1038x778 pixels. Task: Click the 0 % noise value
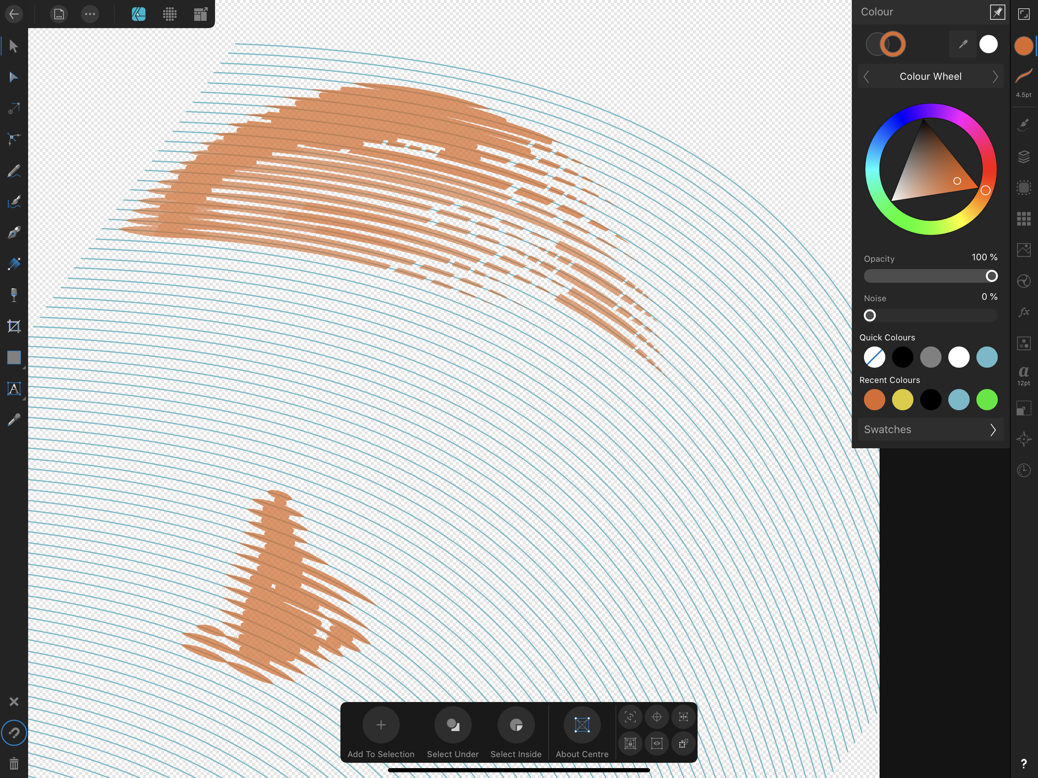[989, 297]
